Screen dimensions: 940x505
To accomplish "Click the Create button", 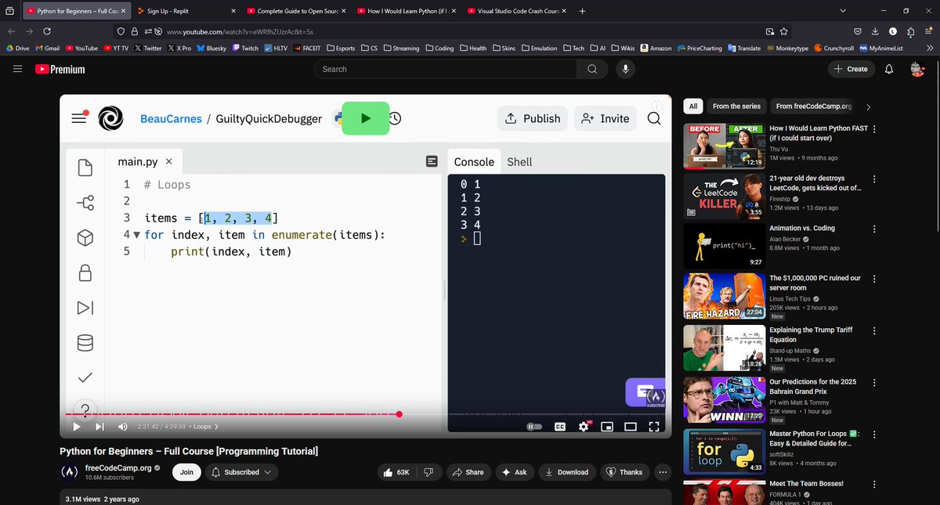I will (x=851, y=69).
